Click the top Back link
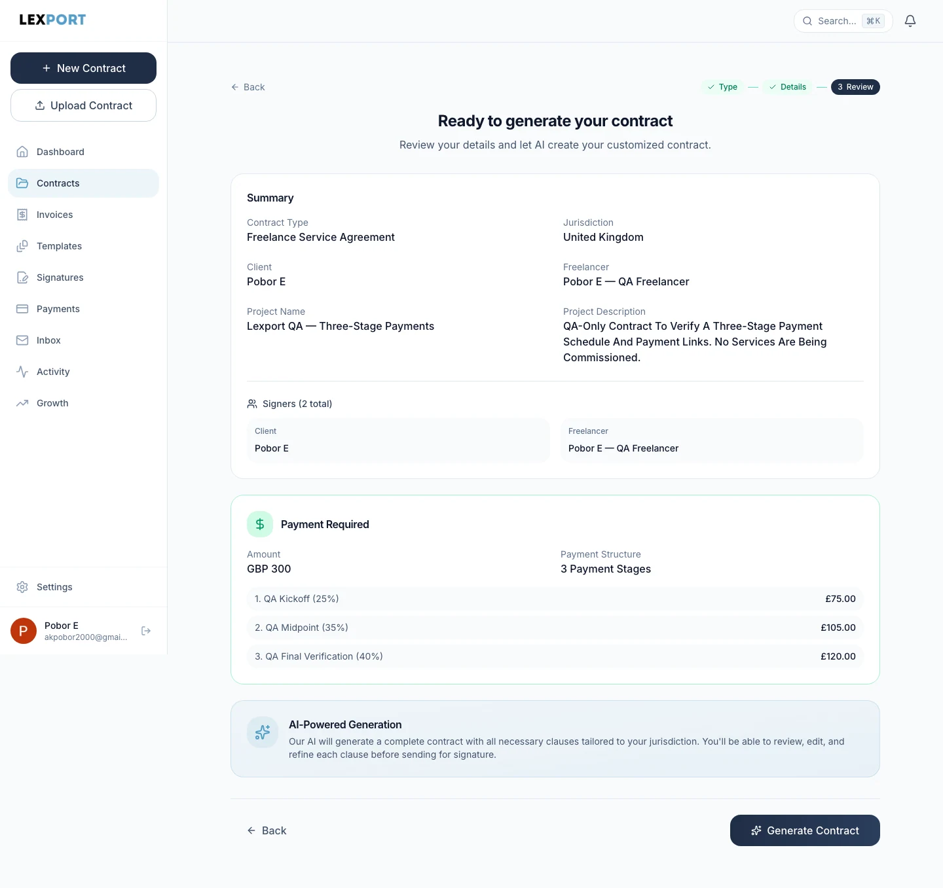This screenshot has width=943, height=888. [x=248, y=87]
